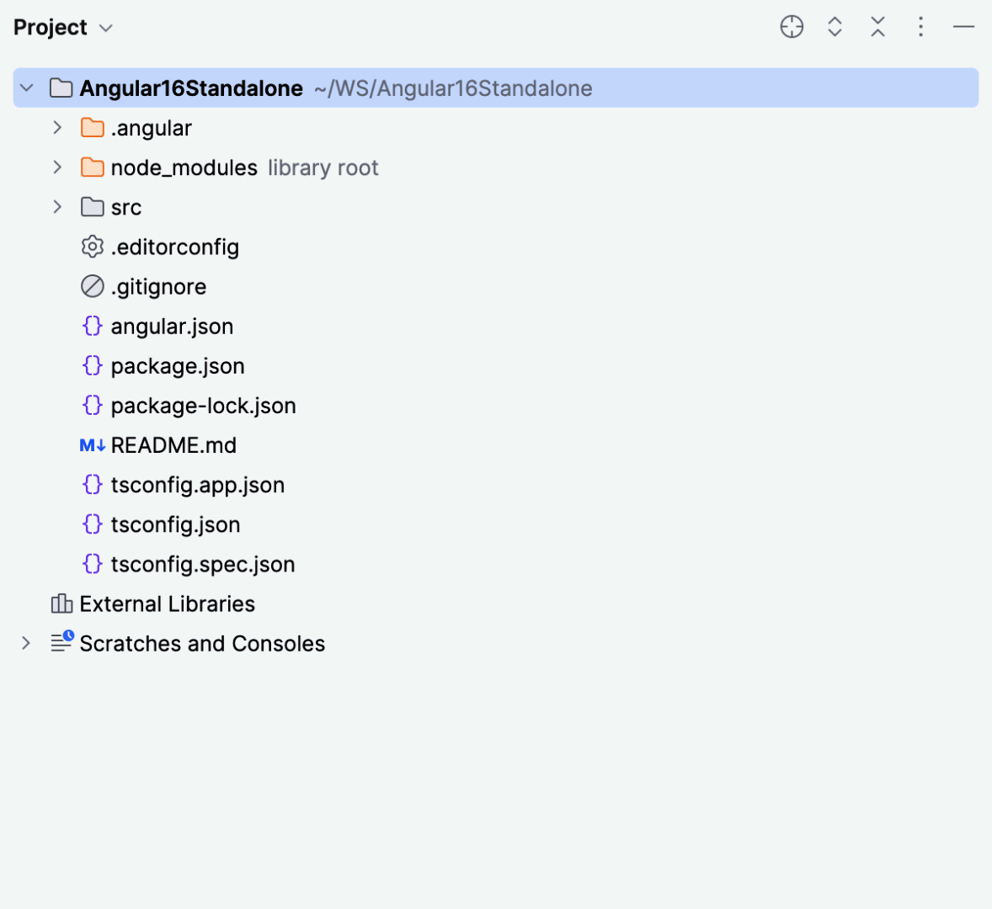Open tsconfig.app.json from the tree

(197, 485)
